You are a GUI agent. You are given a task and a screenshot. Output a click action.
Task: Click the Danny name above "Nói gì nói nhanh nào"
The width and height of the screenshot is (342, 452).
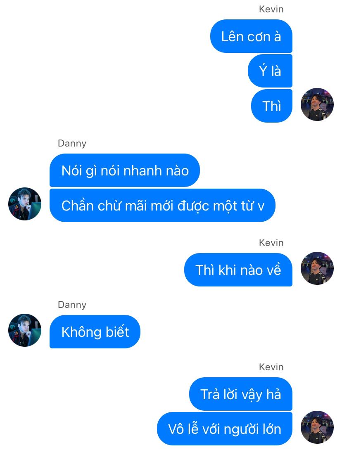click(72, 143)
